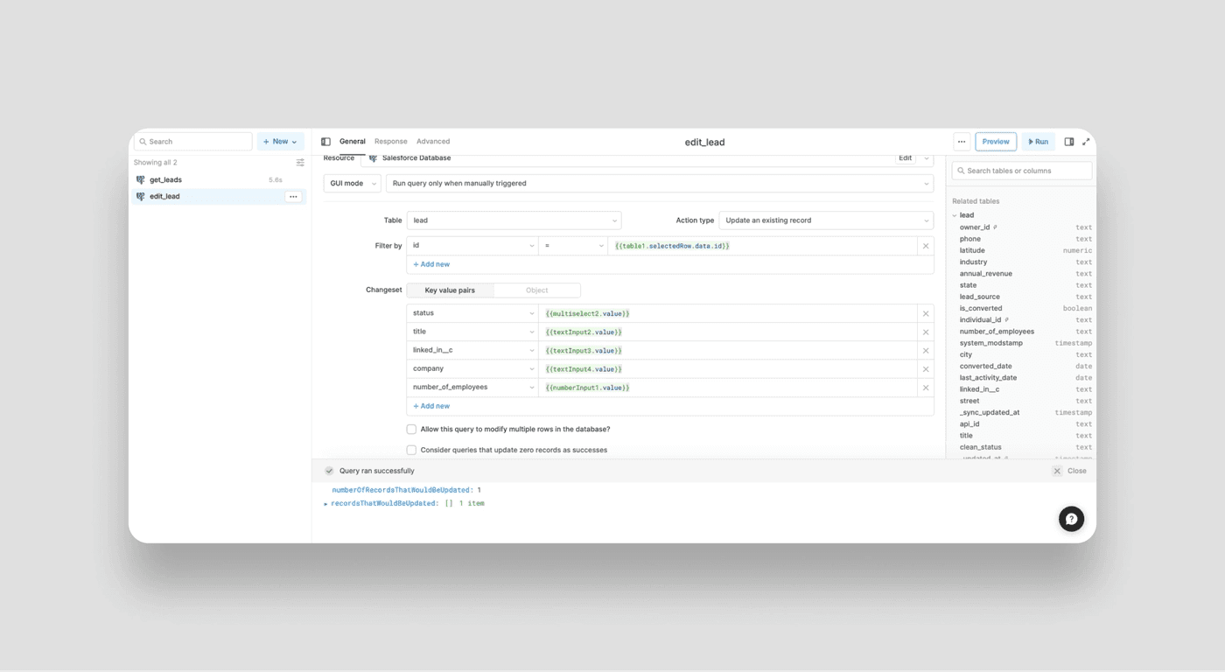Delete the id filter condition
Image resolution: width=1225 pixels, height=672 pixels.
click(926, 246)
